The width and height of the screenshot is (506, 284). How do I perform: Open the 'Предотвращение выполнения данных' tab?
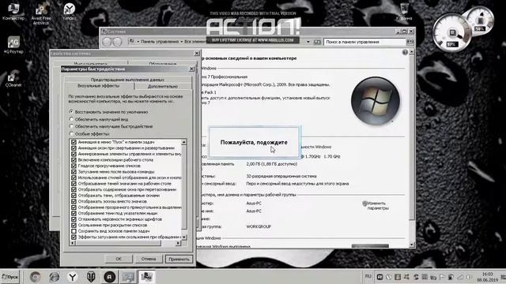coord(127,80)
